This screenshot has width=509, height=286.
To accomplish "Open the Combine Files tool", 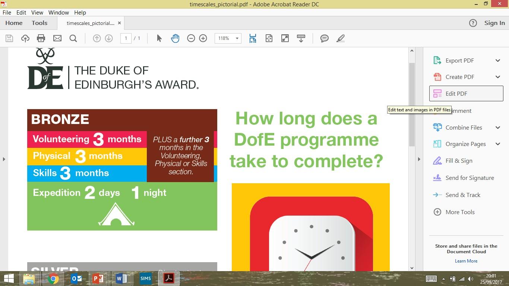I will tap(464, 127).
